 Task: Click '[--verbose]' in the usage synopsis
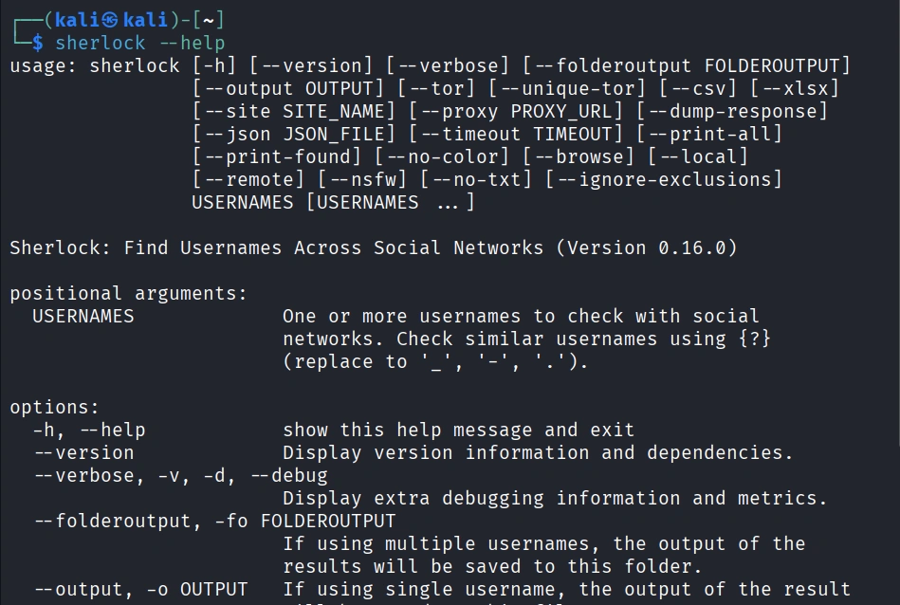[448, 66]
